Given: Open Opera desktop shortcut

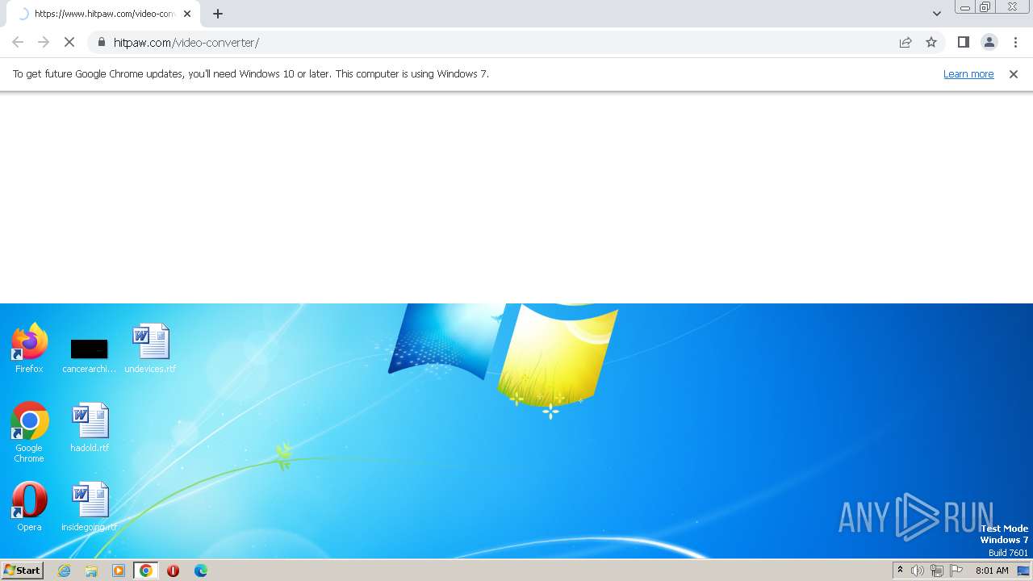Looking at the screenshot, I should point(29,507).
